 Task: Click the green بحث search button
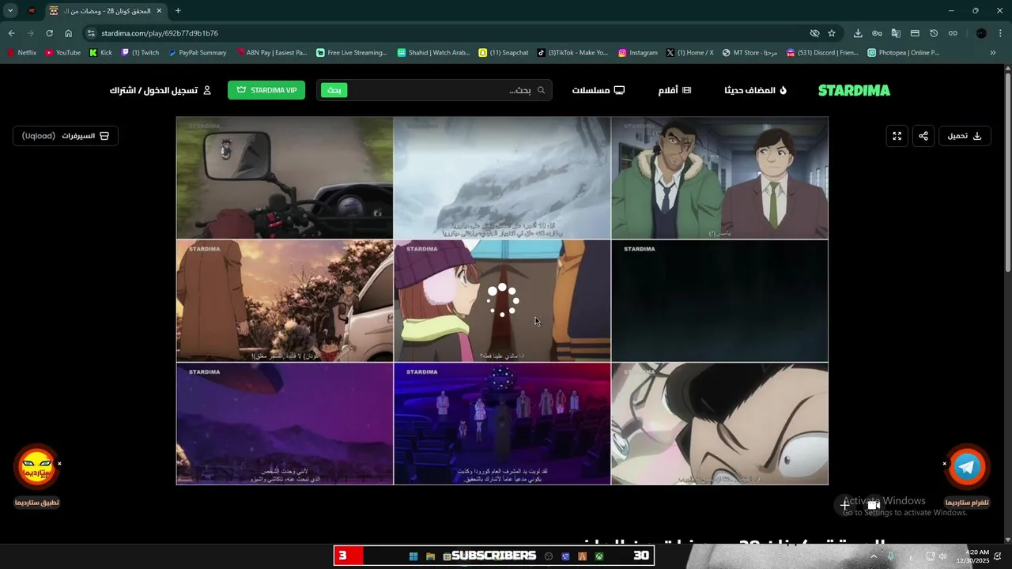[334, 90]
